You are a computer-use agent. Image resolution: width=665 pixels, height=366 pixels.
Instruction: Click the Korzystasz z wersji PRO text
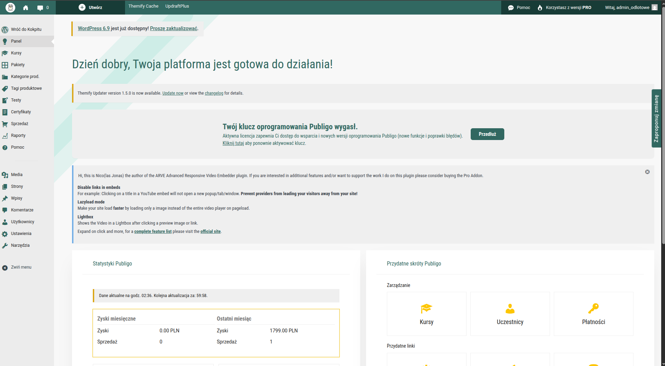pyautogui.click(x=568, y=8)
